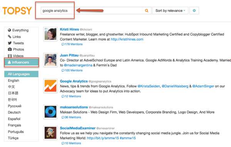View SocialMediaExaminer 10 Mentions
The image size is (231, 147).
tap(71, 143)
